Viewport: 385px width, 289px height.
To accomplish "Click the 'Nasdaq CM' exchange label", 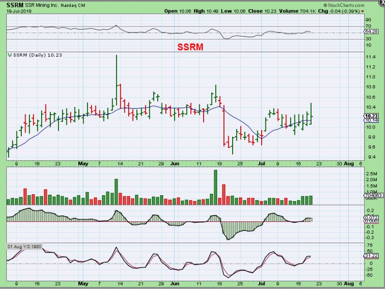I will 73,5.
